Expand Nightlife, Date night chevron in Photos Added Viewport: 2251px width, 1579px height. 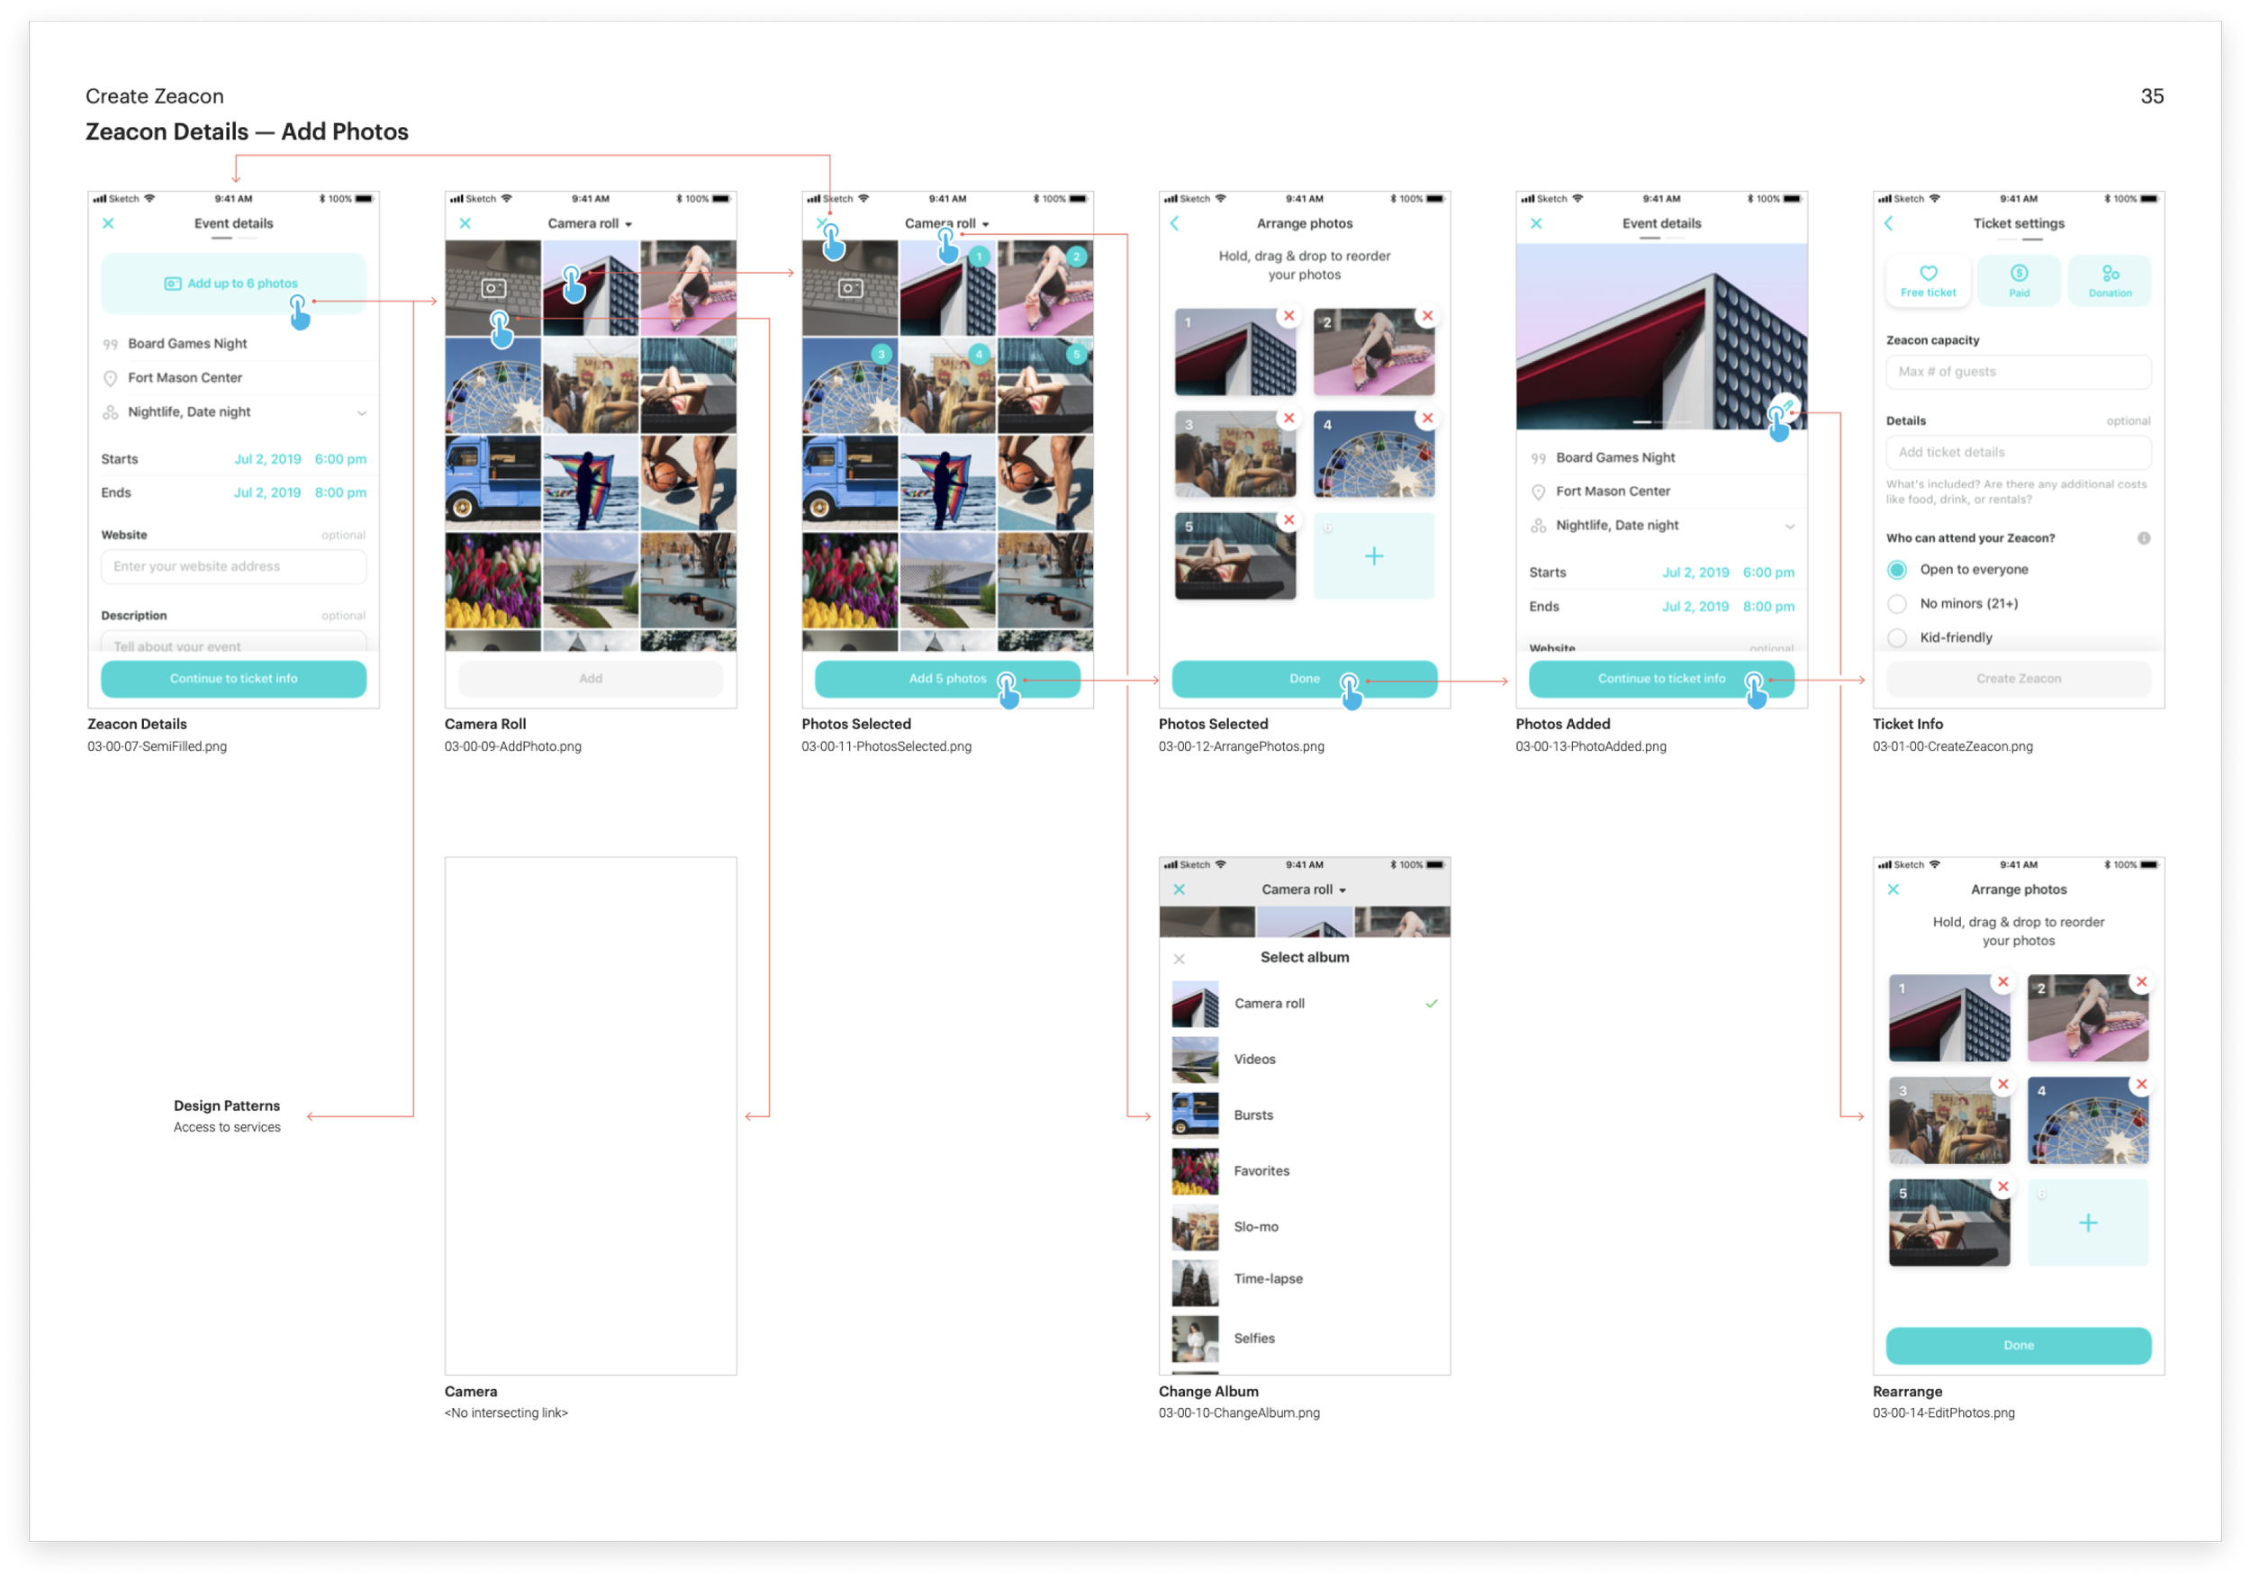[x=1789, y=527]
